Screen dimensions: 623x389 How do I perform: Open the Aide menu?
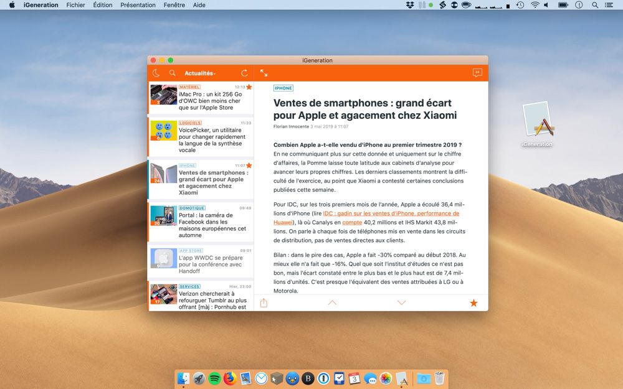[199, 5]
